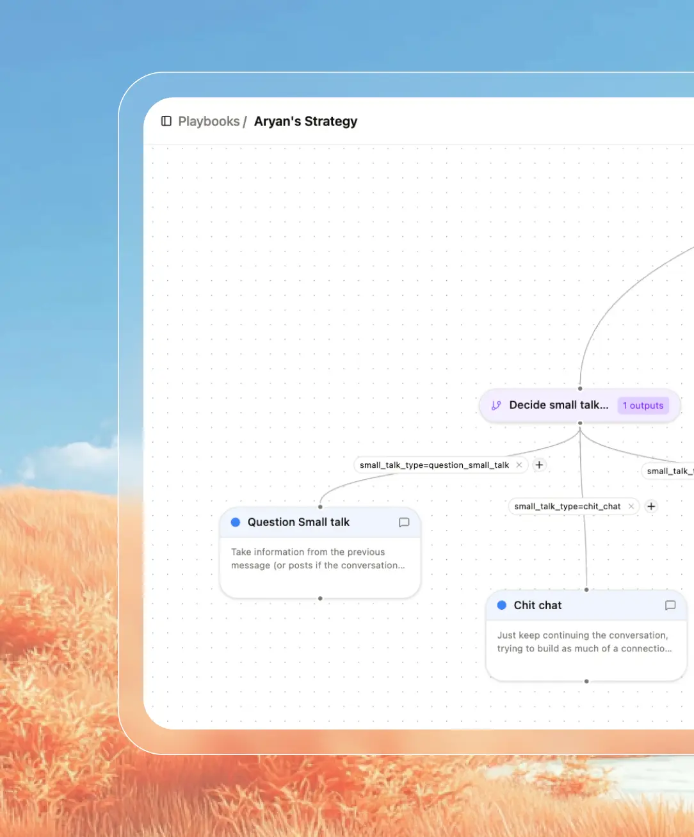Click the bottom connector handle of Chit chat
This screenshot has width=694, height=837.
pos(586,682)
